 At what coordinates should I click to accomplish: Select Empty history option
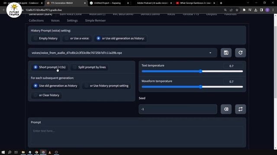coord(45,38)
